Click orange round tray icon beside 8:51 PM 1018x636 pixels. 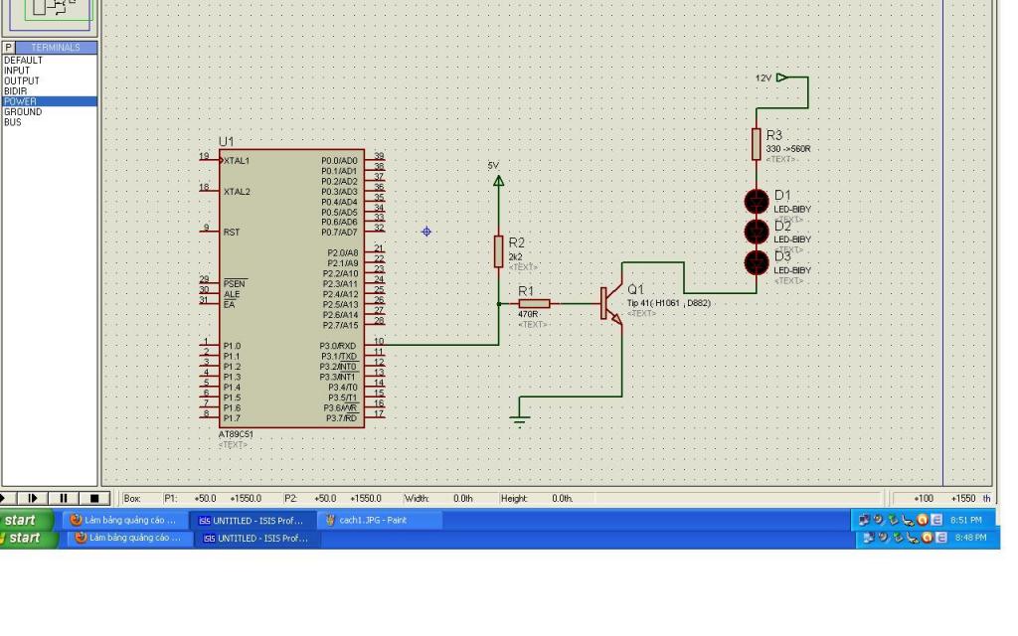click(923, 520)
